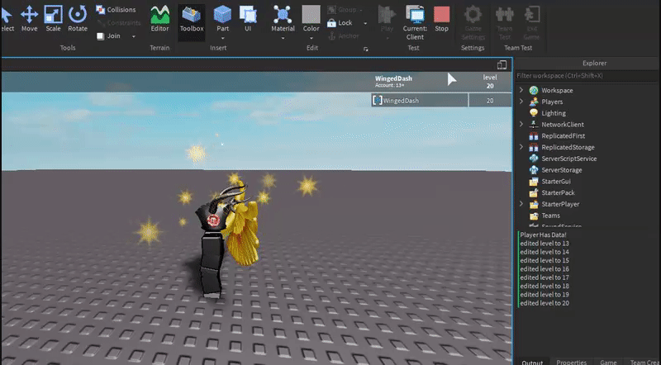Open the Material dropdown arrow
The image size is (661, 365).
click(x=283, y=38)
